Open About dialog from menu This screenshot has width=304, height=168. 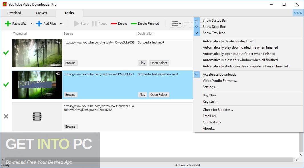248,128
